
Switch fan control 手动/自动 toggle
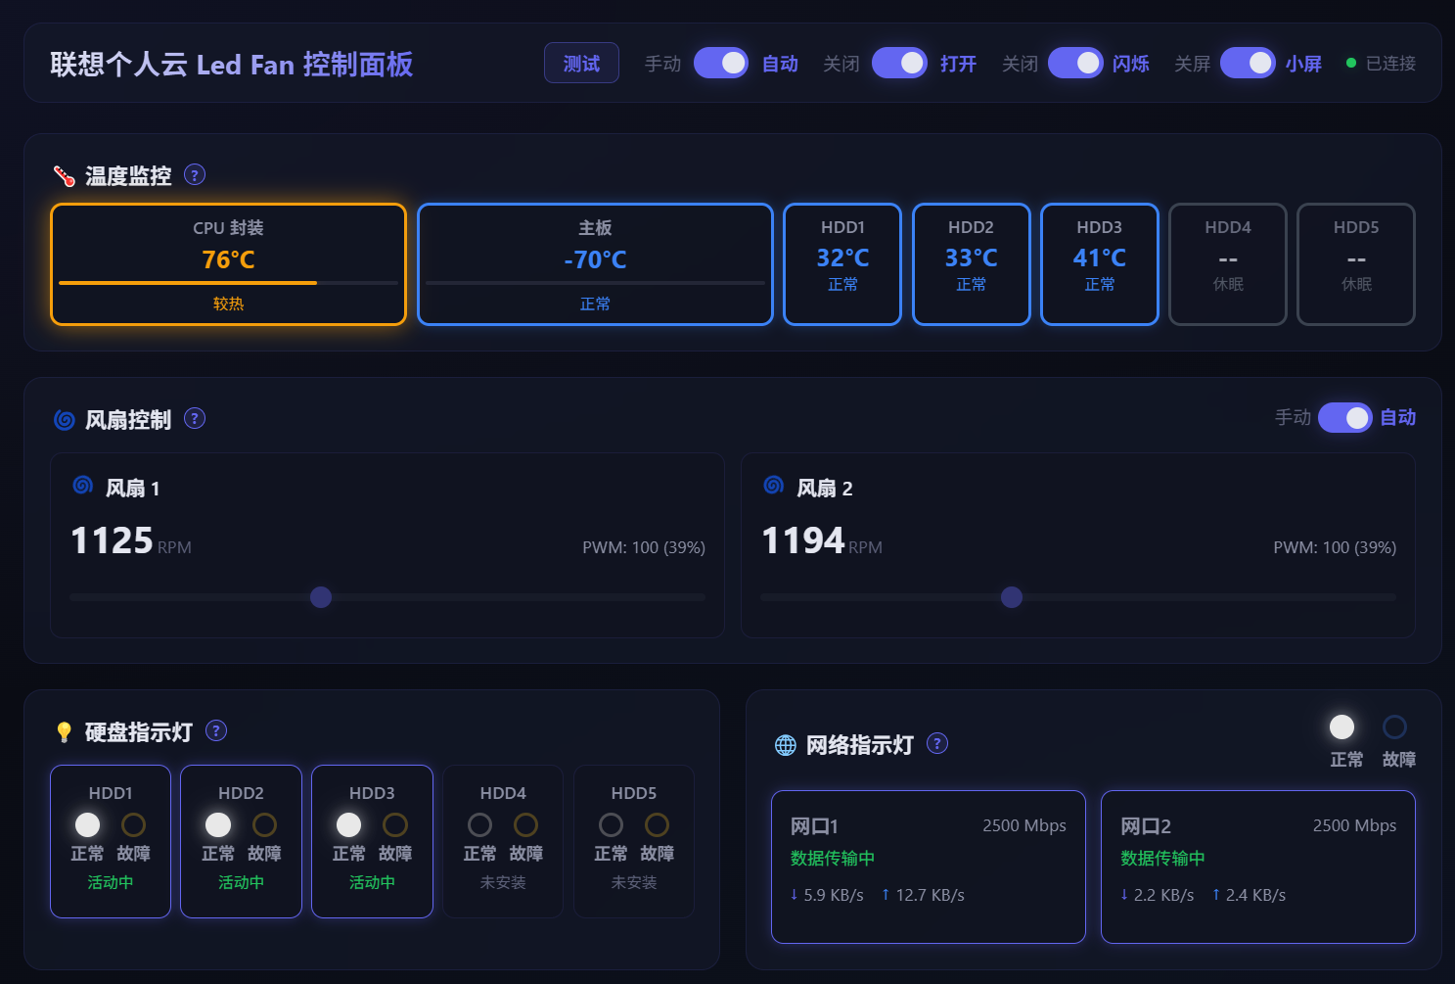1345,417
